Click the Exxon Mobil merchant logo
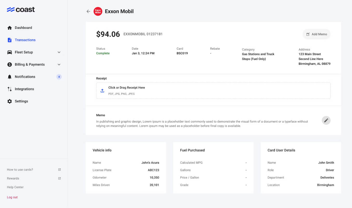 [x=98, y=11]
